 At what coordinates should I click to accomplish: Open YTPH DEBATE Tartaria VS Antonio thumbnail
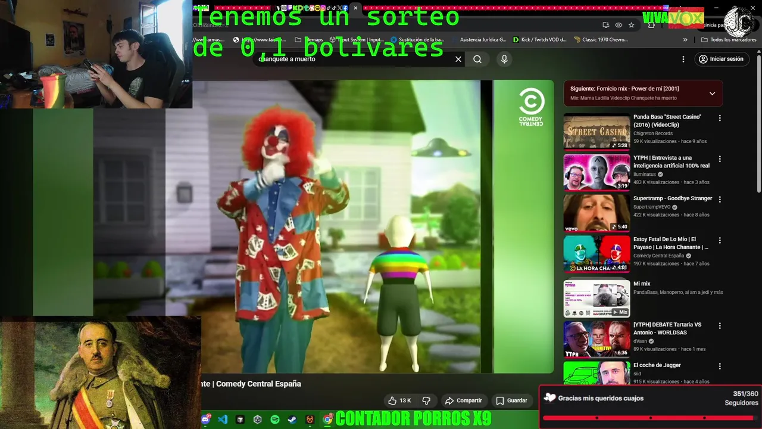597,339
